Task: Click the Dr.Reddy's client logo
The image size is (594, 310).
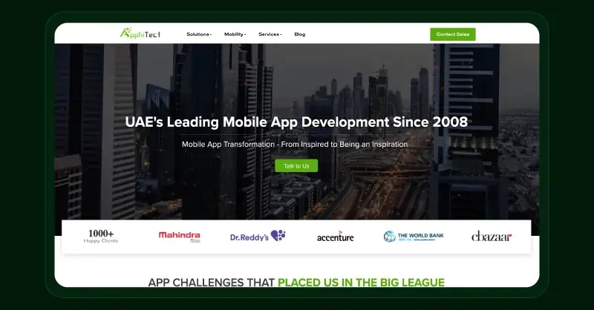Action: (x=257, y=236)
